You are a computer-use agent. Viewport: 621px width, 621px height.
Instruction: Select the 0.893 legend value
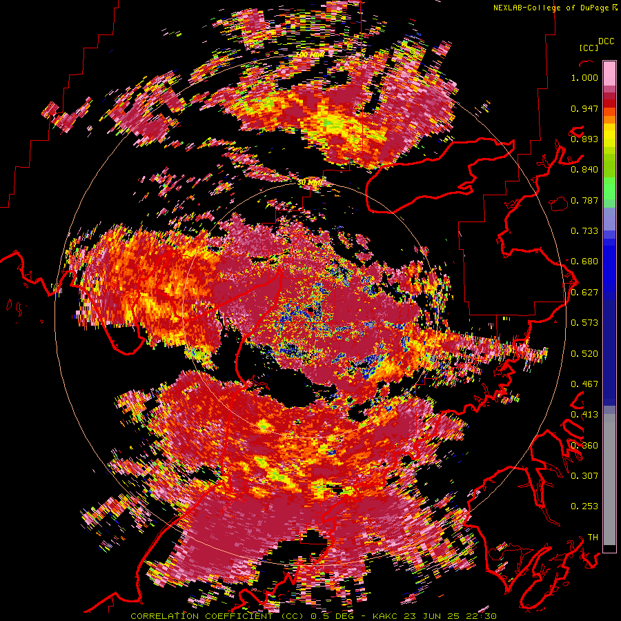584,139
